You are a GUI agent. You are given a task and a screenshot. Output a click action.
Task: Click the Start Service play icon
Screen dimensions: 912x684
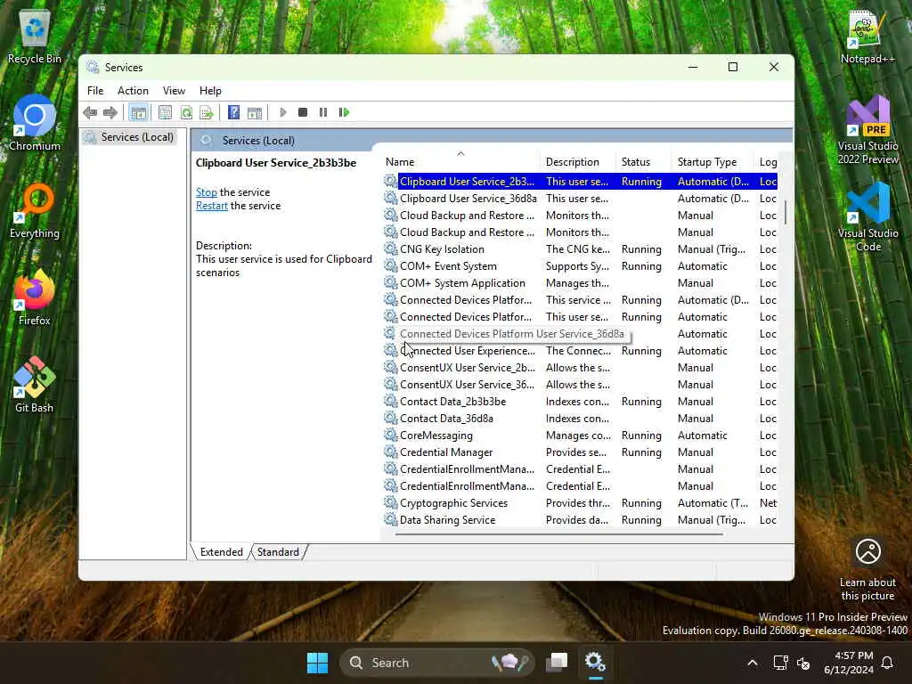[282, 112]
